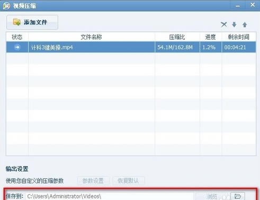This screenshot has height=200, width=260.
Task: Click the video compression app logo icon
Action: [x=6, y=6]
